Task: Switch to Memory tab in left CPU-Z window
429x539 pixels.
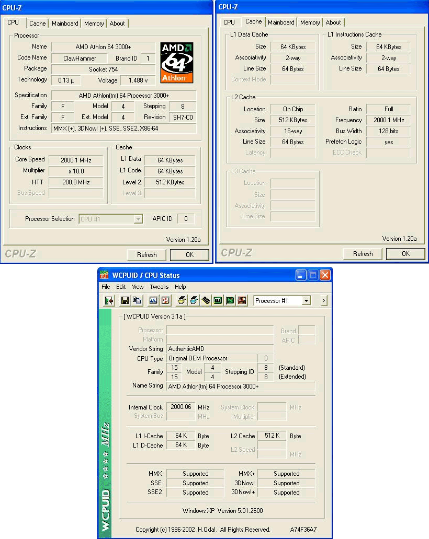Action: click(x=94, y=24)
